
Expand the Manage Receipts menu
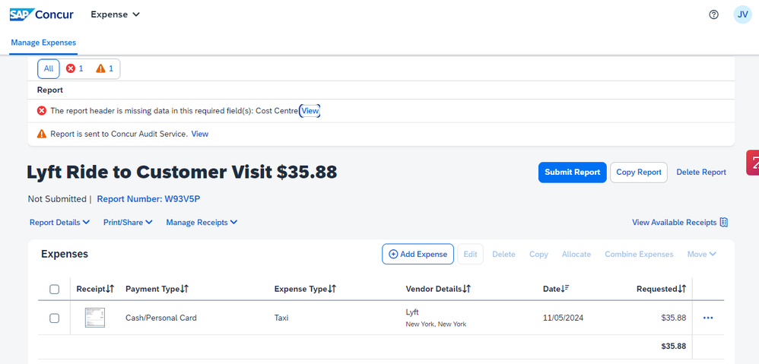(x=202, y=223)
